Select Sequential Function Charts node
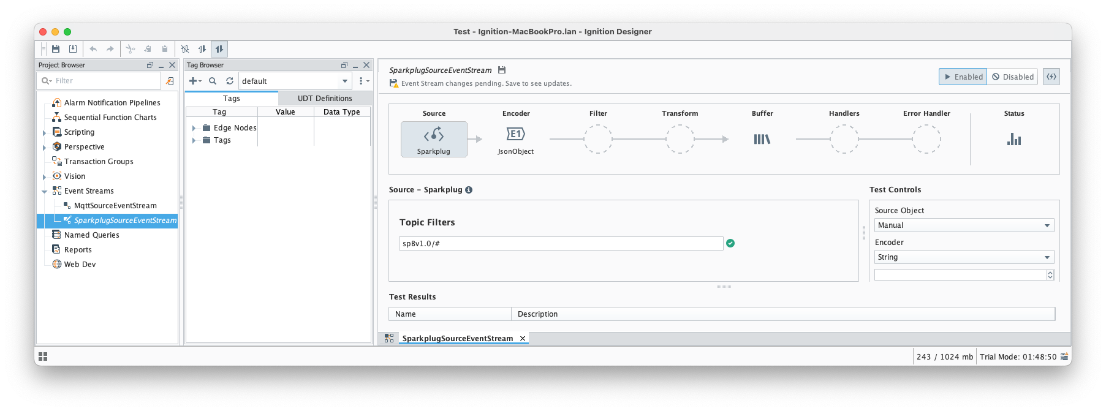The height and width of the screenshot is (411, 1106). [x=110, y=118]
